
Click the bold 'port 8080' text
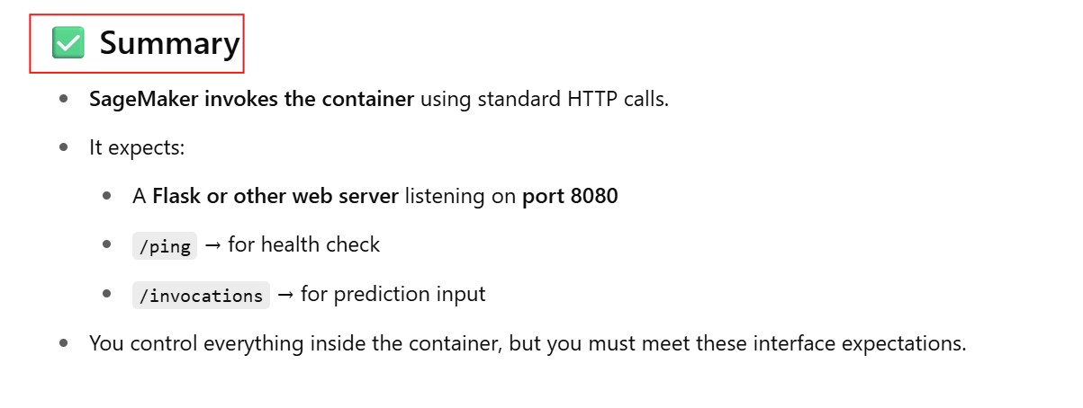coord(570,196)
